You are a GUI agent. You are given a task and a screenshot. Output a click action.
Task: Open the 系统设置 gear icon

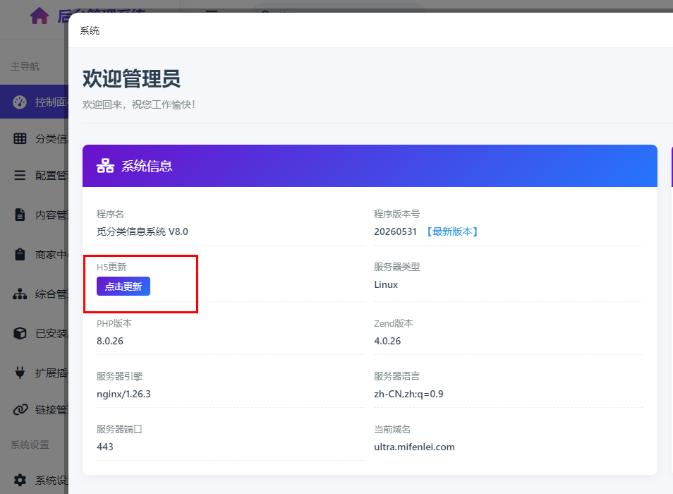tap(20, 480)
